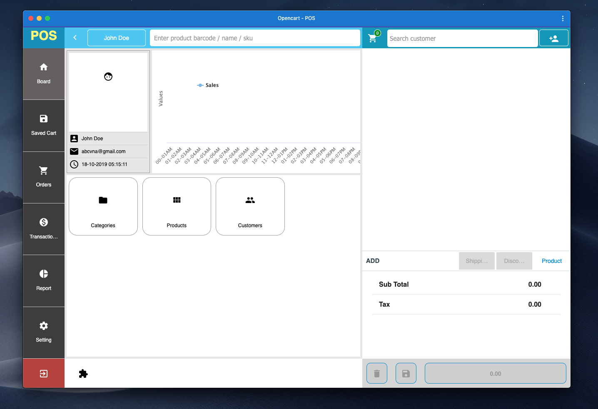The height and width of the screenshot is (409, 598).
Task: Focus the Search customer field
Action: [463, 38]
